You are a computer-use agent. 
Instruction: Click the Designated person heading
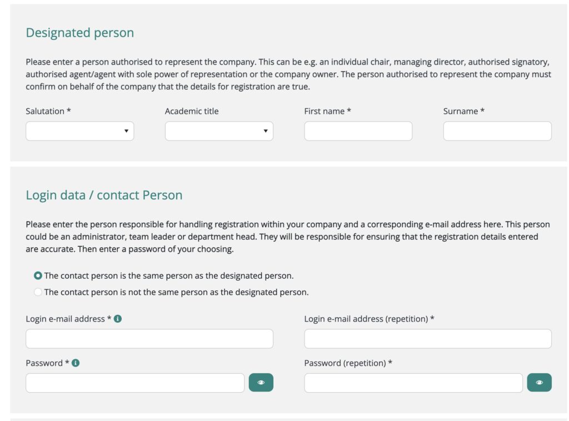79,33
